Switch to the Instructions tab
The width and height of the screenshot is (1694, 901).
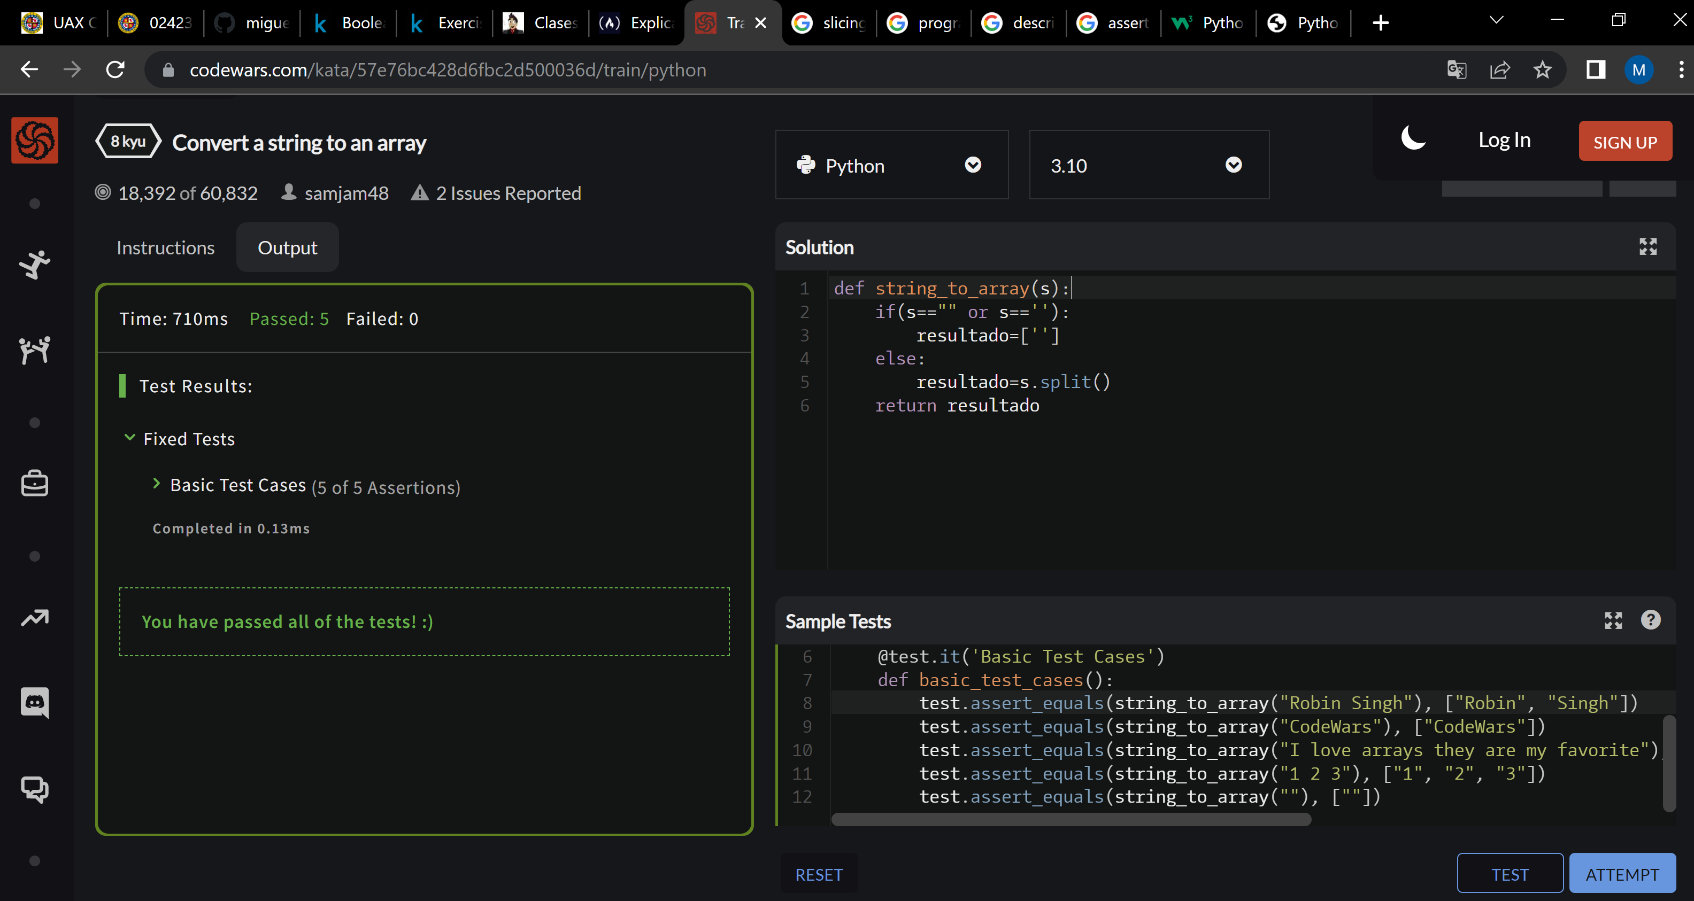165,248
